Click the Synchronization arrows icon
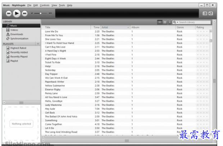Screen dimensions: 223x146 (x=8, y=38)
